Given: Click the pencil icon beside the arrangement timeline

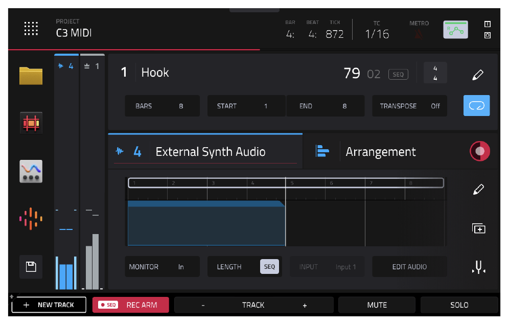Looking at the screenshot, I should click(x=478, y=189).
